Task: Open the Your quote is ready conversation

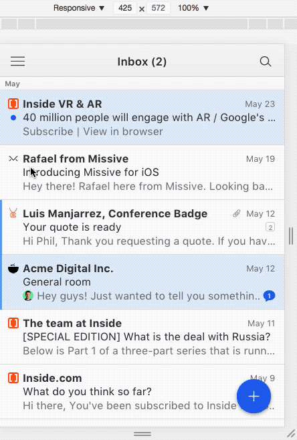Action: coord(143,227)
